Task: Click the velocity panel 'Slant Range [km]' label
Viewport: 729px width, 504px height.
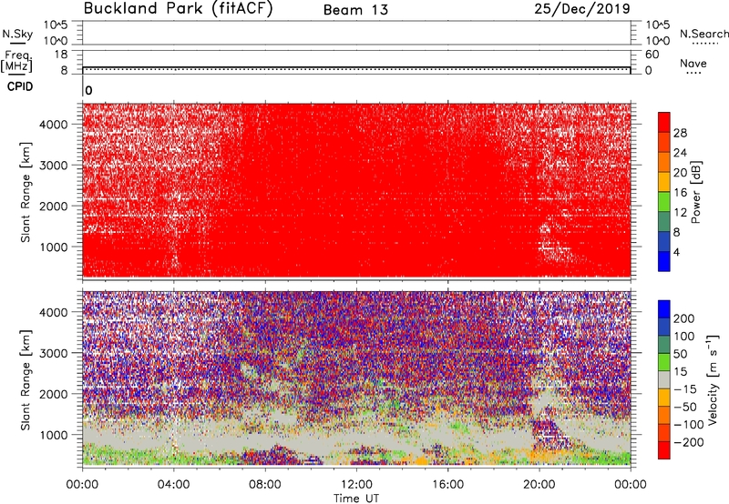Action: point(26,380)
